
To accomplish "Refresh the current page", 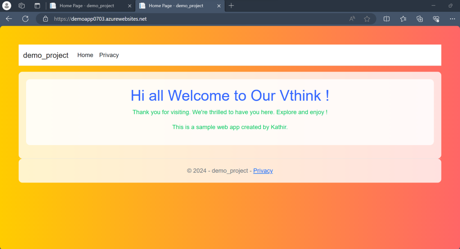I will (26, 19).
